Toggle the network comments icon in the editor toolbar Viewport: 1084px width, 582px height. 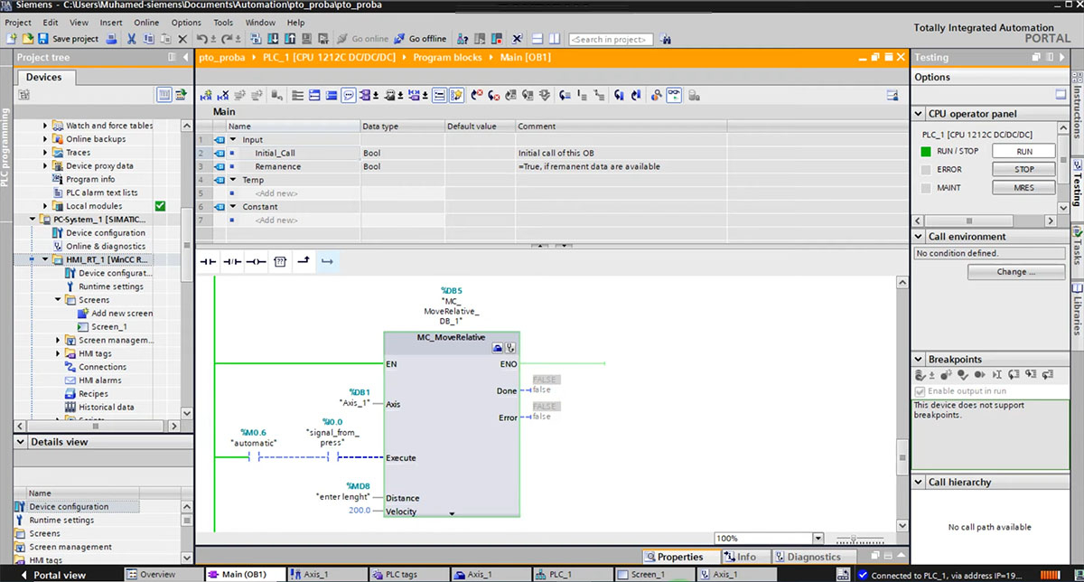tap(349, 95)
